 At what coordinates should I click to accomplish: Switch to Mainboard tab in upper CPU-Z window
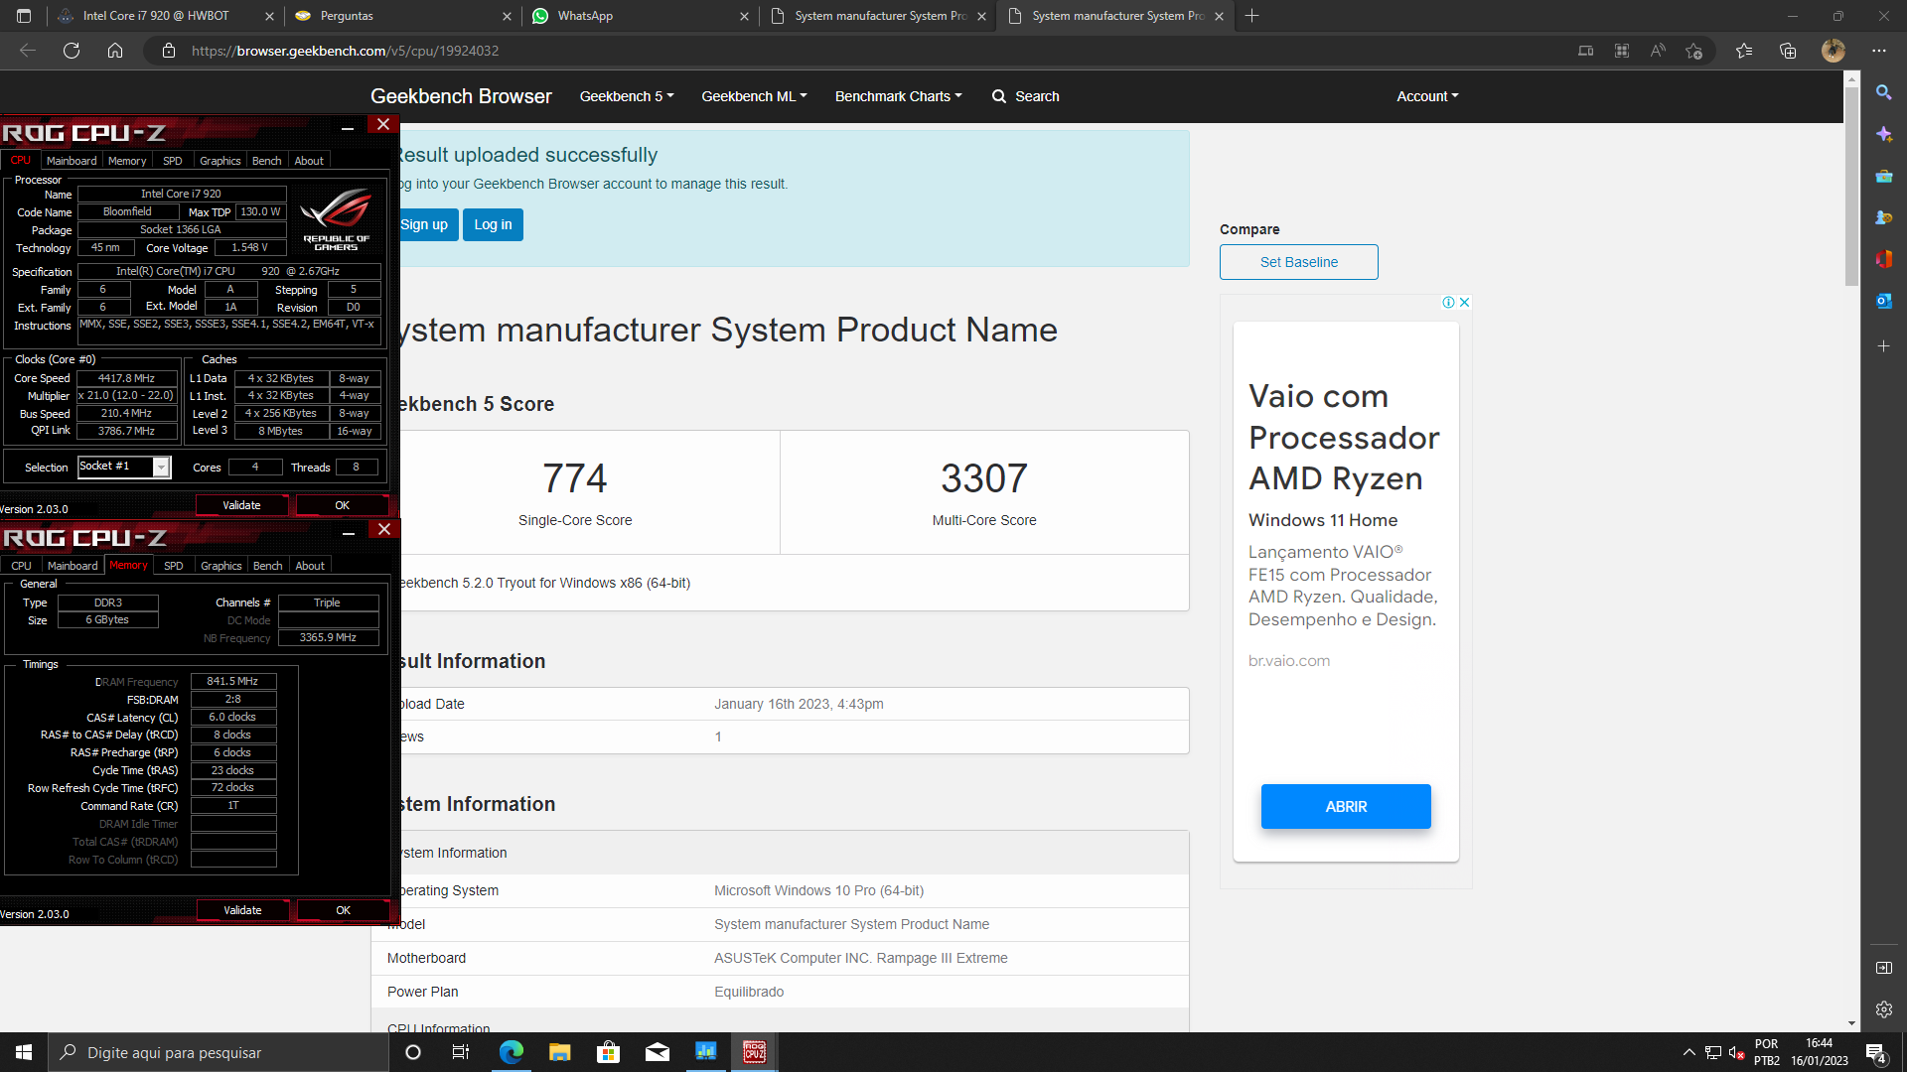click(72, 161)
